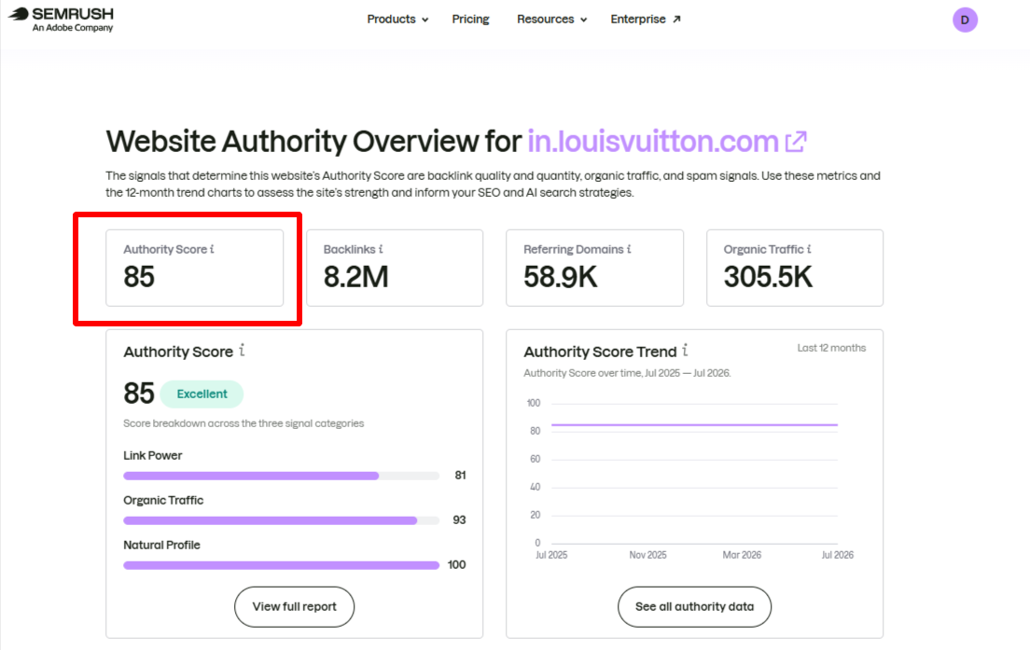The image size is (1030, 650).
Task: Expand the Resources dropdown menu
Action: tap(551, 19)
